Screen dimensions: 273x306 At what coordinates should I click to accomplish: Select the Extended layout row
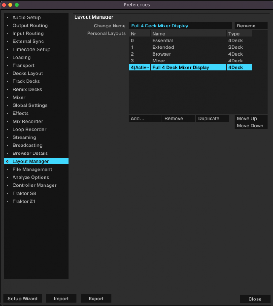(x=190, y=47)
